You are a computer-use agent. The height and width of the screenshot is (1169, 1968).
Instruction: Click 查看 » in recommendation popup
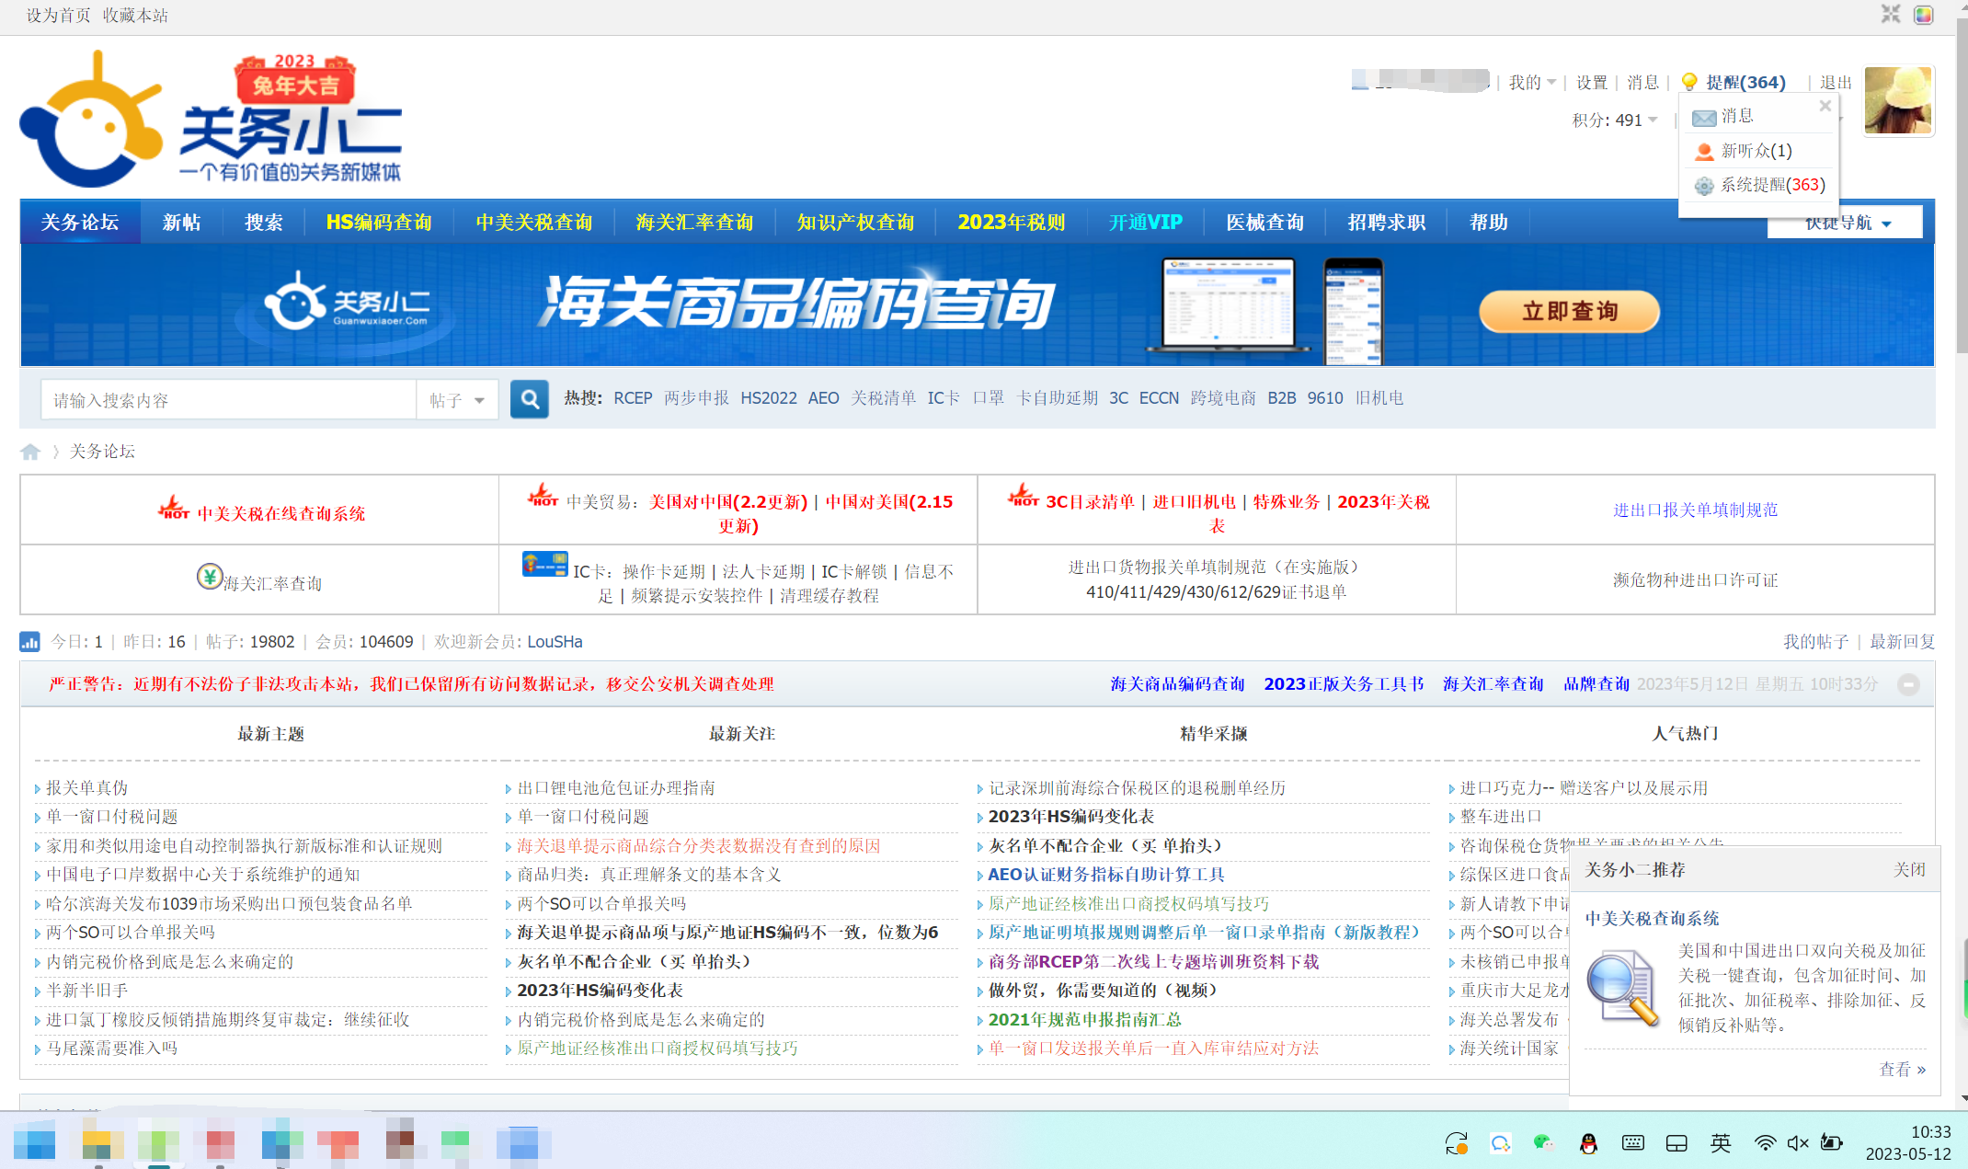pyautogui.click(x=1902, y=1070)
